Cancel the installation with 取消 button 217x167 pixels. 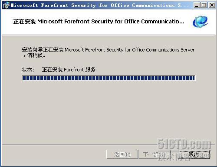coord(194,154)
